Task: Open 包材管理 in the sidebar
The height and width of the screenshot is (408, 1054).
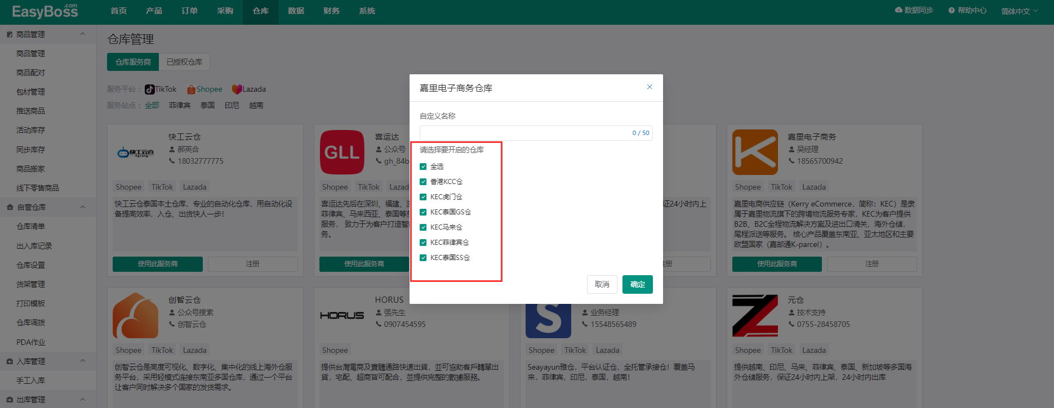Action: click(30, 92)
